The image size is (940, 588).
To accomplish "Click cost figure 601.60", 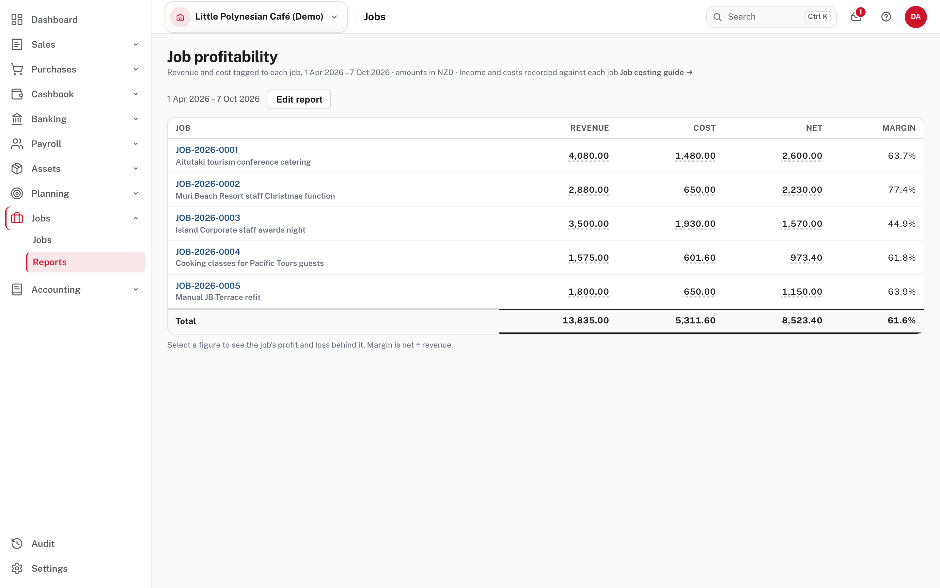I will tap(699, 257).
